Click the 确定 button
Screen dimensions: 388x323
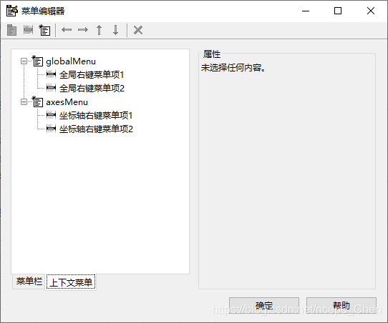(264, 305)
